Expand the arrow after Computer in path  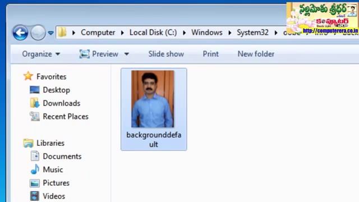(x=122, y=33)
